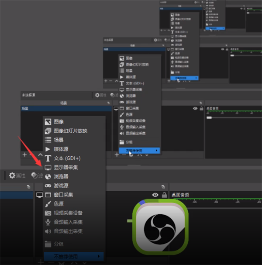Open the 属性 gear button in the bottom toolbar
The image size is (262, 265).
tap(17, 176)
